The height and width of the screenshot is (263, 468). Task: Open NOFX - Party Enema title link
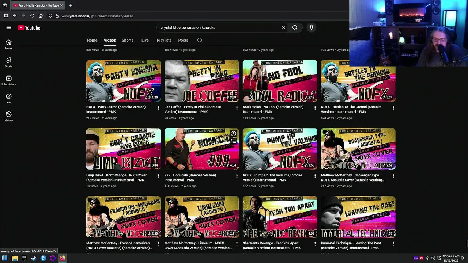pos(117,109)
